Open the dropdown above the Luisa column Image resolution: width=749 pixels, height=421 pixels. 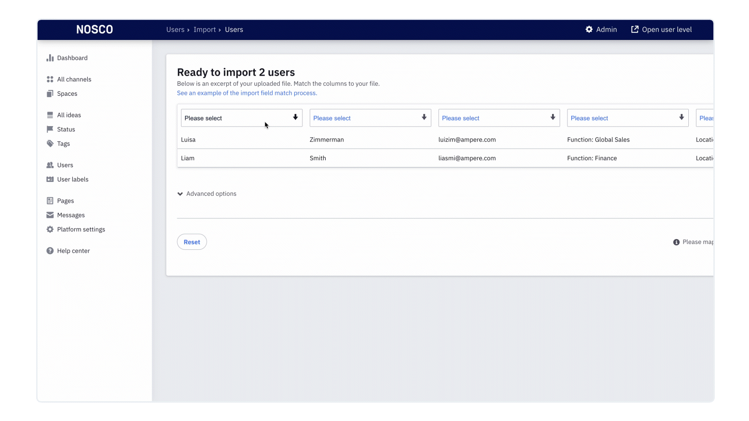point(241,118)
